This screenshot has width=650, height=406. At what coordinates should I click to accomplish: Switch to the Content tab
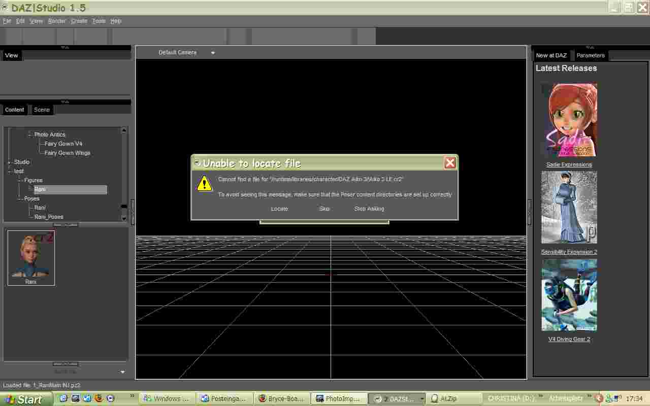click(15, 110)
